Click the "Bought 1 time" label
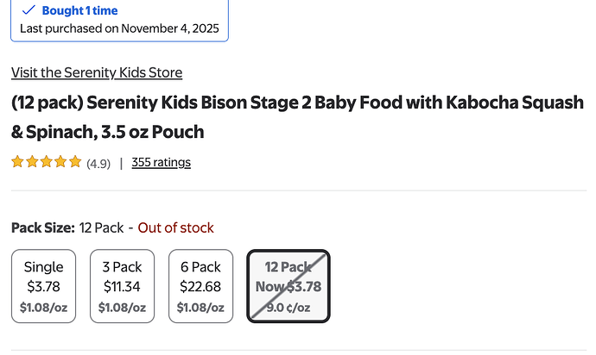Viewport: 596px width, 355px height. 80,11
